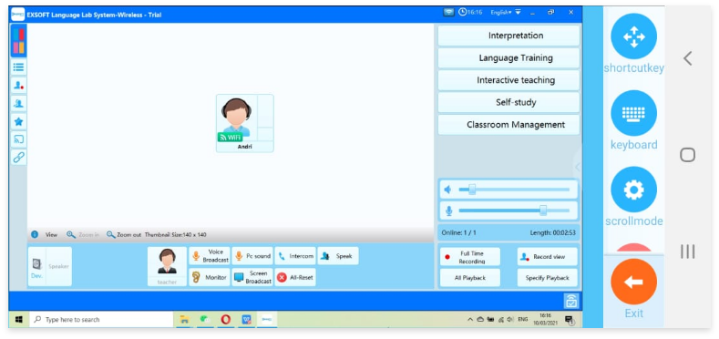This screenshot has width=719, height=339.
Task: Select the screen cast sidebar icon
Action: pos(18,139)
